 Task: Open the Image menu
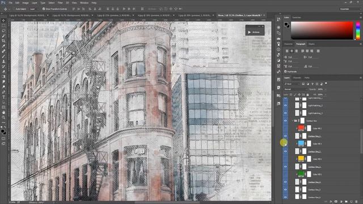(26, 3)
